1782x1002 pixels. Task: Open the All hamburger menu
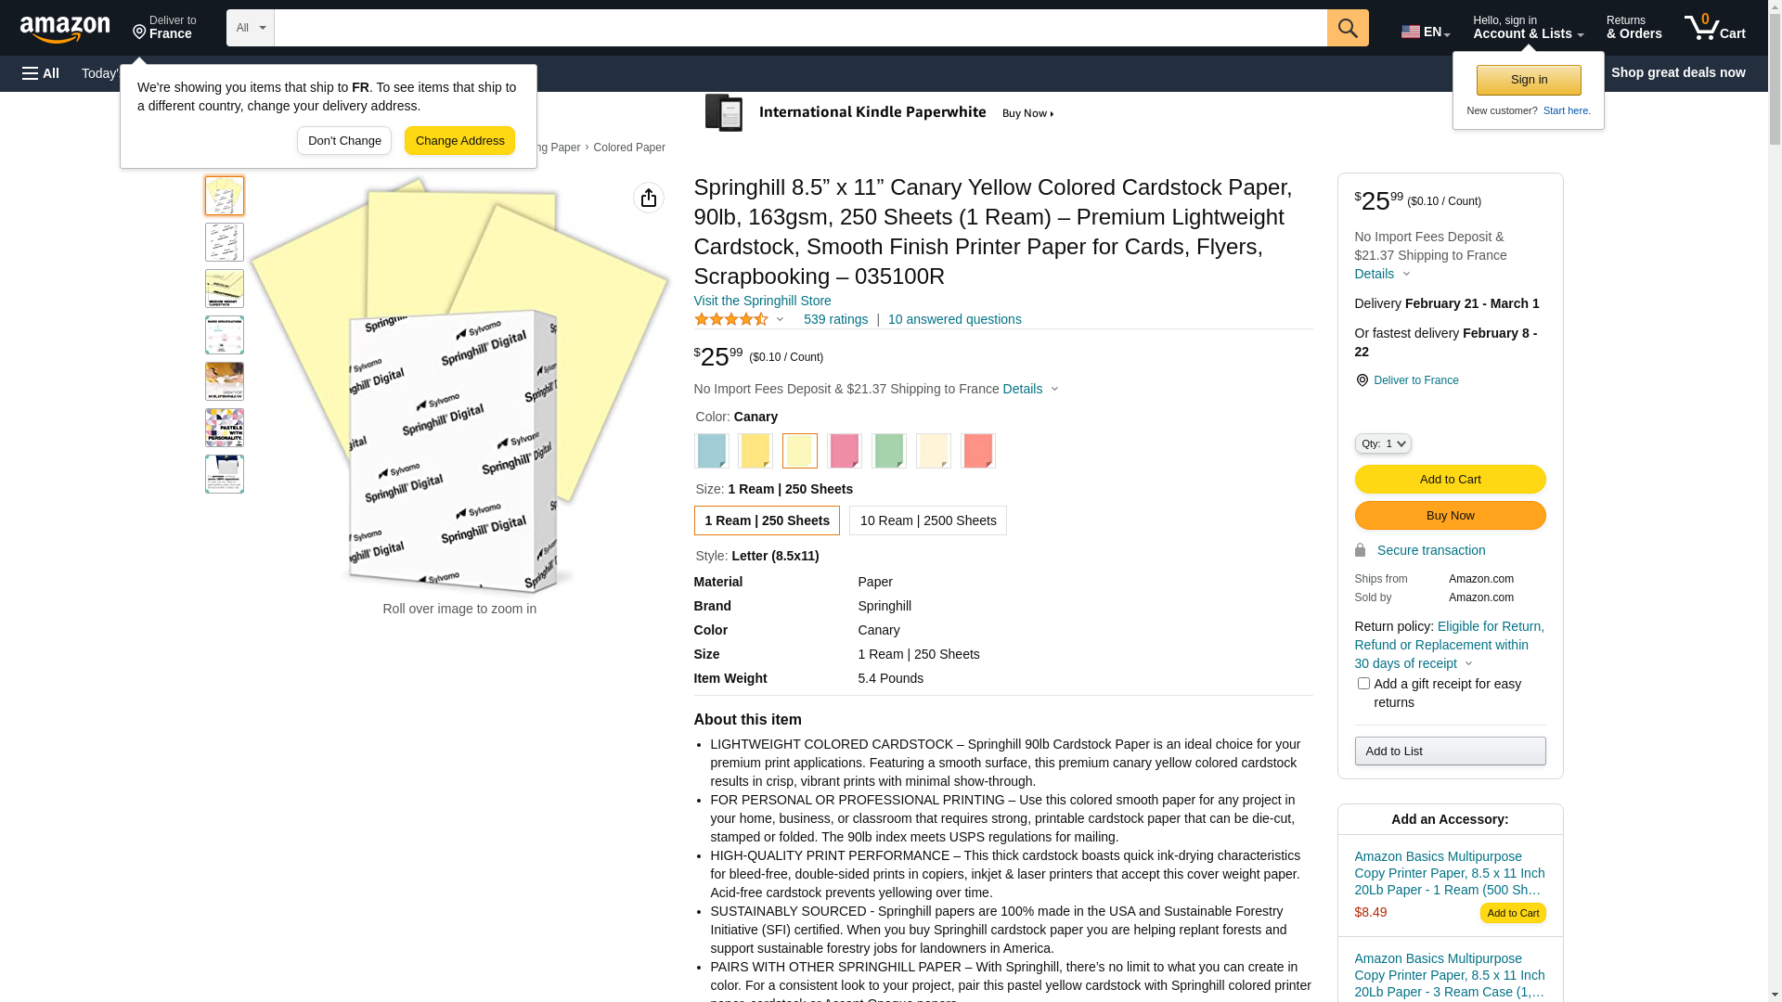41,73
